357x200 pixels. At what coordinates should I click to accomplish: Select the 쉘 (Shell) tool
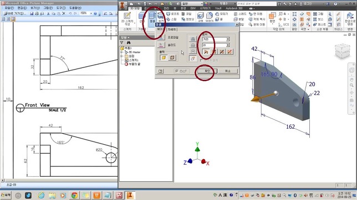(219, 19)
